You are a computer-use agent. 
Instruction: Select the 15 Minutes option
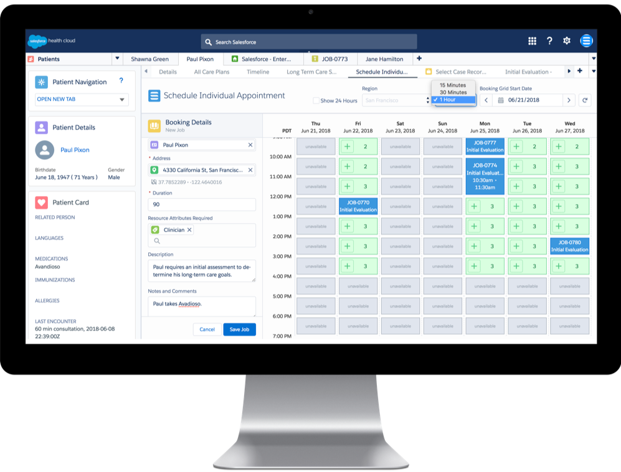pyautogui.click(x=453, y=85)
